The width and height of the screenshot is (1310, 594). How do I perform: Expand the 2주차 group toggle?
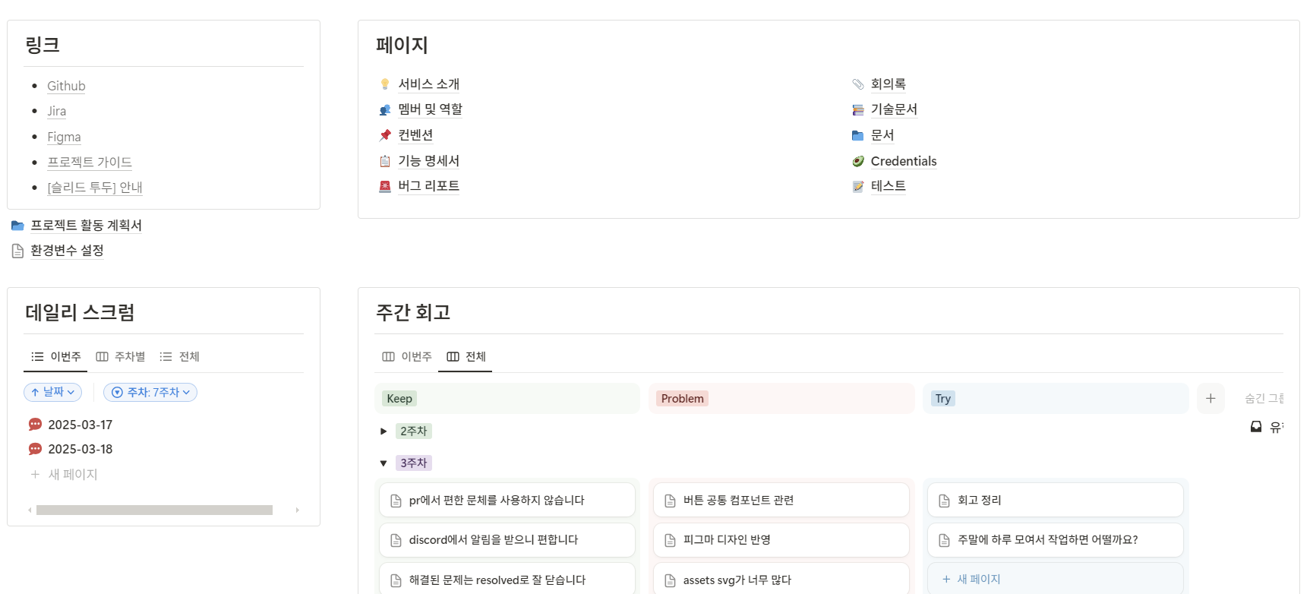coord(384,431)
